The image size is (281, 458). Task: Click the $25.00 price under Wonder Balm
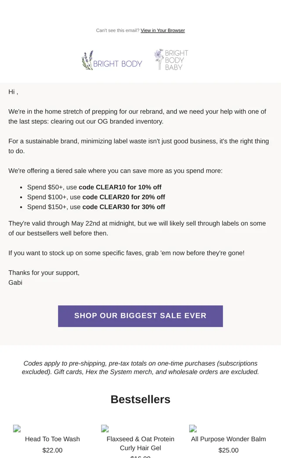coord(228,450)
